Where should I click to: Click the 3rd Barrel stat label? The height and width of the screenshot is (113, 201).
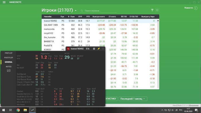pyautogui.click(x=21, y=74)
